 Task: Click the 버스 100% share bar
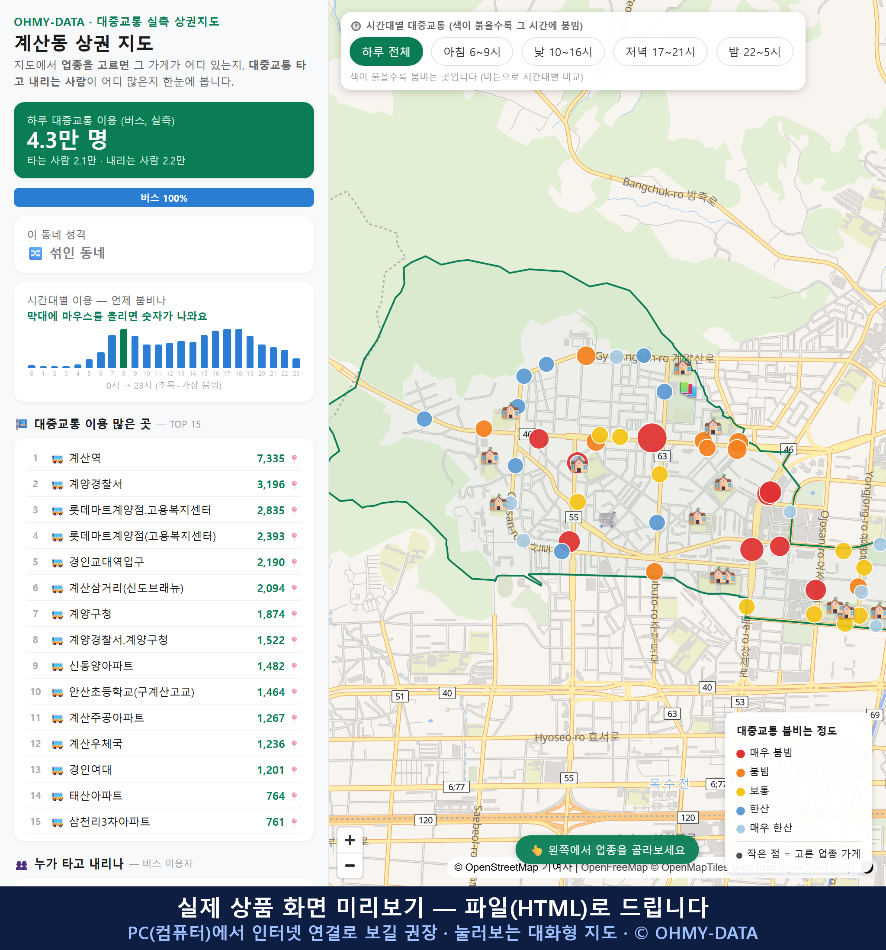164,198
